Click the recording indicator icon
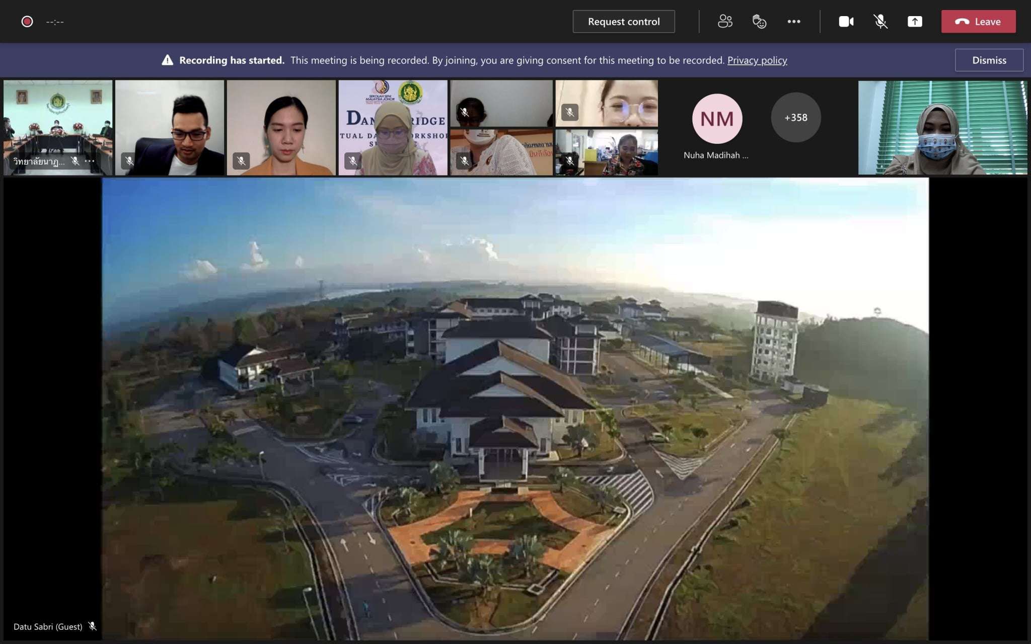 coord(27,22)
